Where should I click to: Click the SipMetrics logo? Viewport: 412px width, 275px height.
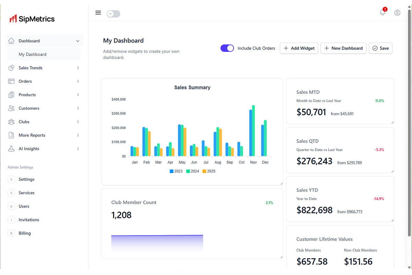tap(32, 19)
